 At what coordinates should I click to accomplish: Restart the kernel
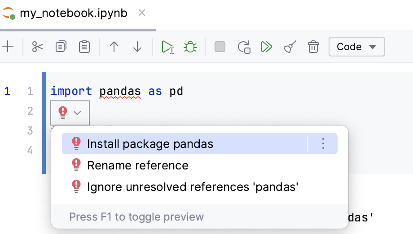pyautogui.click(x=244, y=47)
